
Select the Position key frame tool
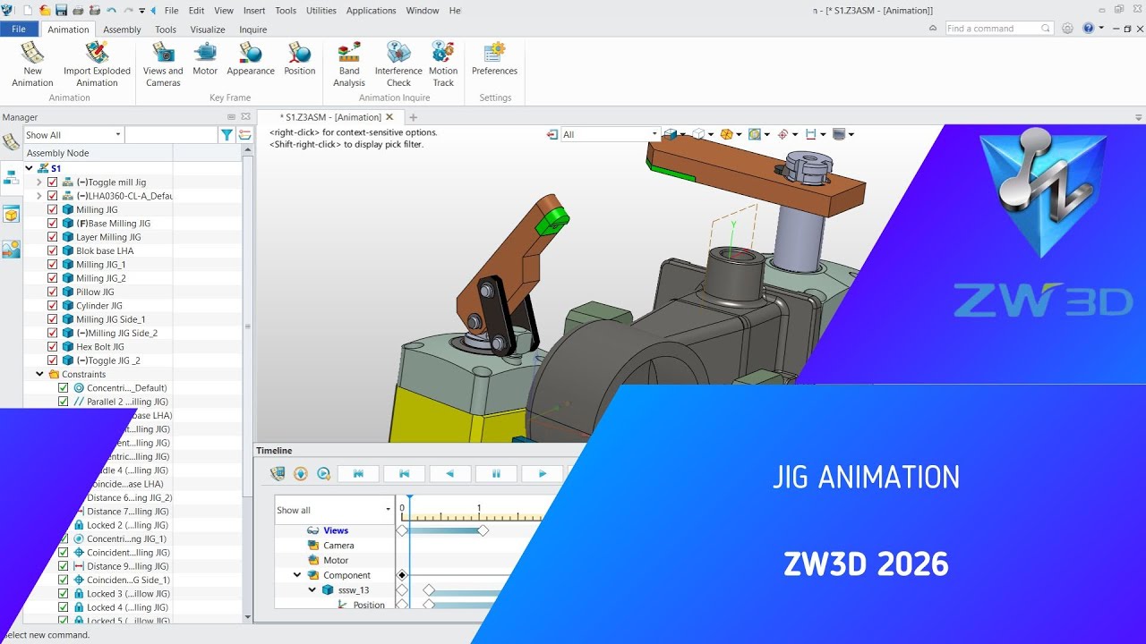pyautogui.click(x=299, y=59)
